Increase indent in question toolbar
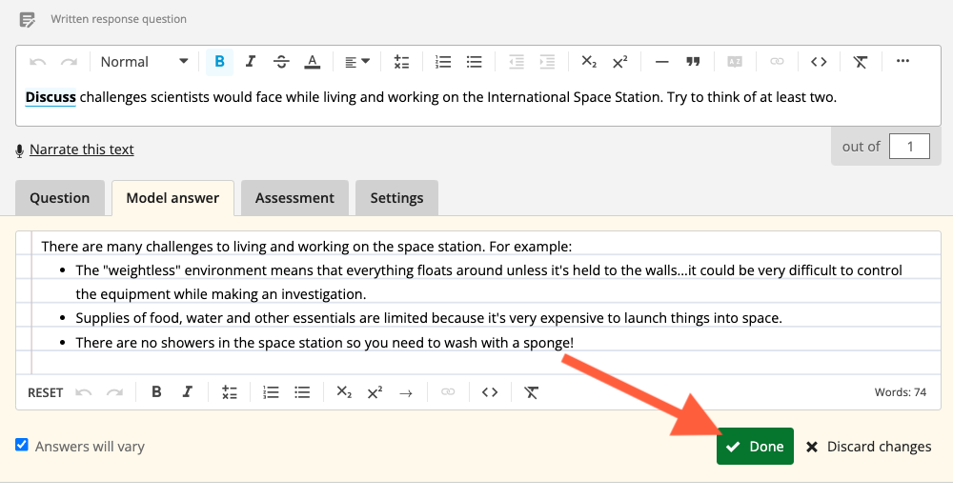This screenshot has width=953, height=499. pyautogui.click(x=547, y=62)
